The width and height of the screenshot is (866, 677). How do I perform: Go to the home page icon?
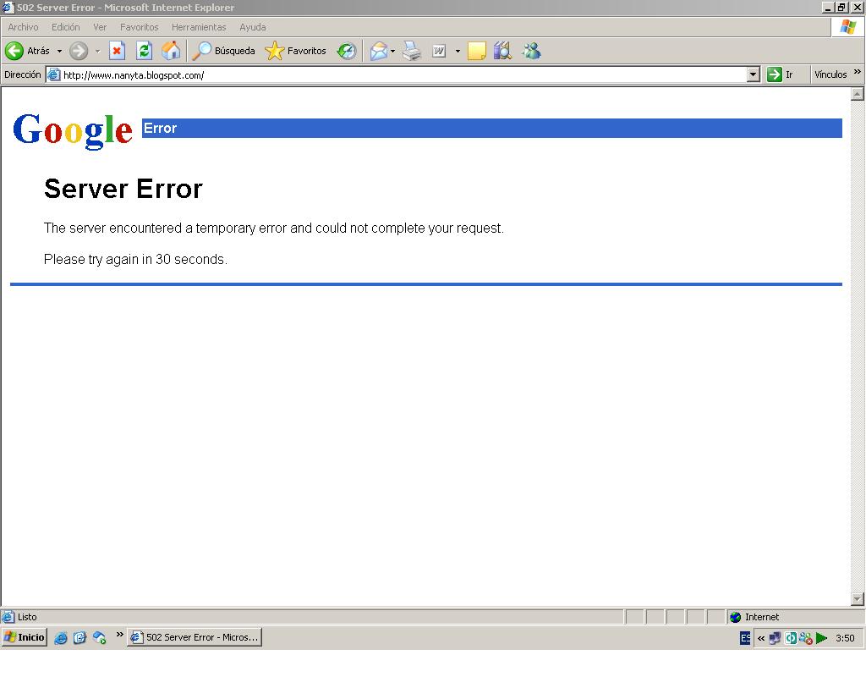171,51
